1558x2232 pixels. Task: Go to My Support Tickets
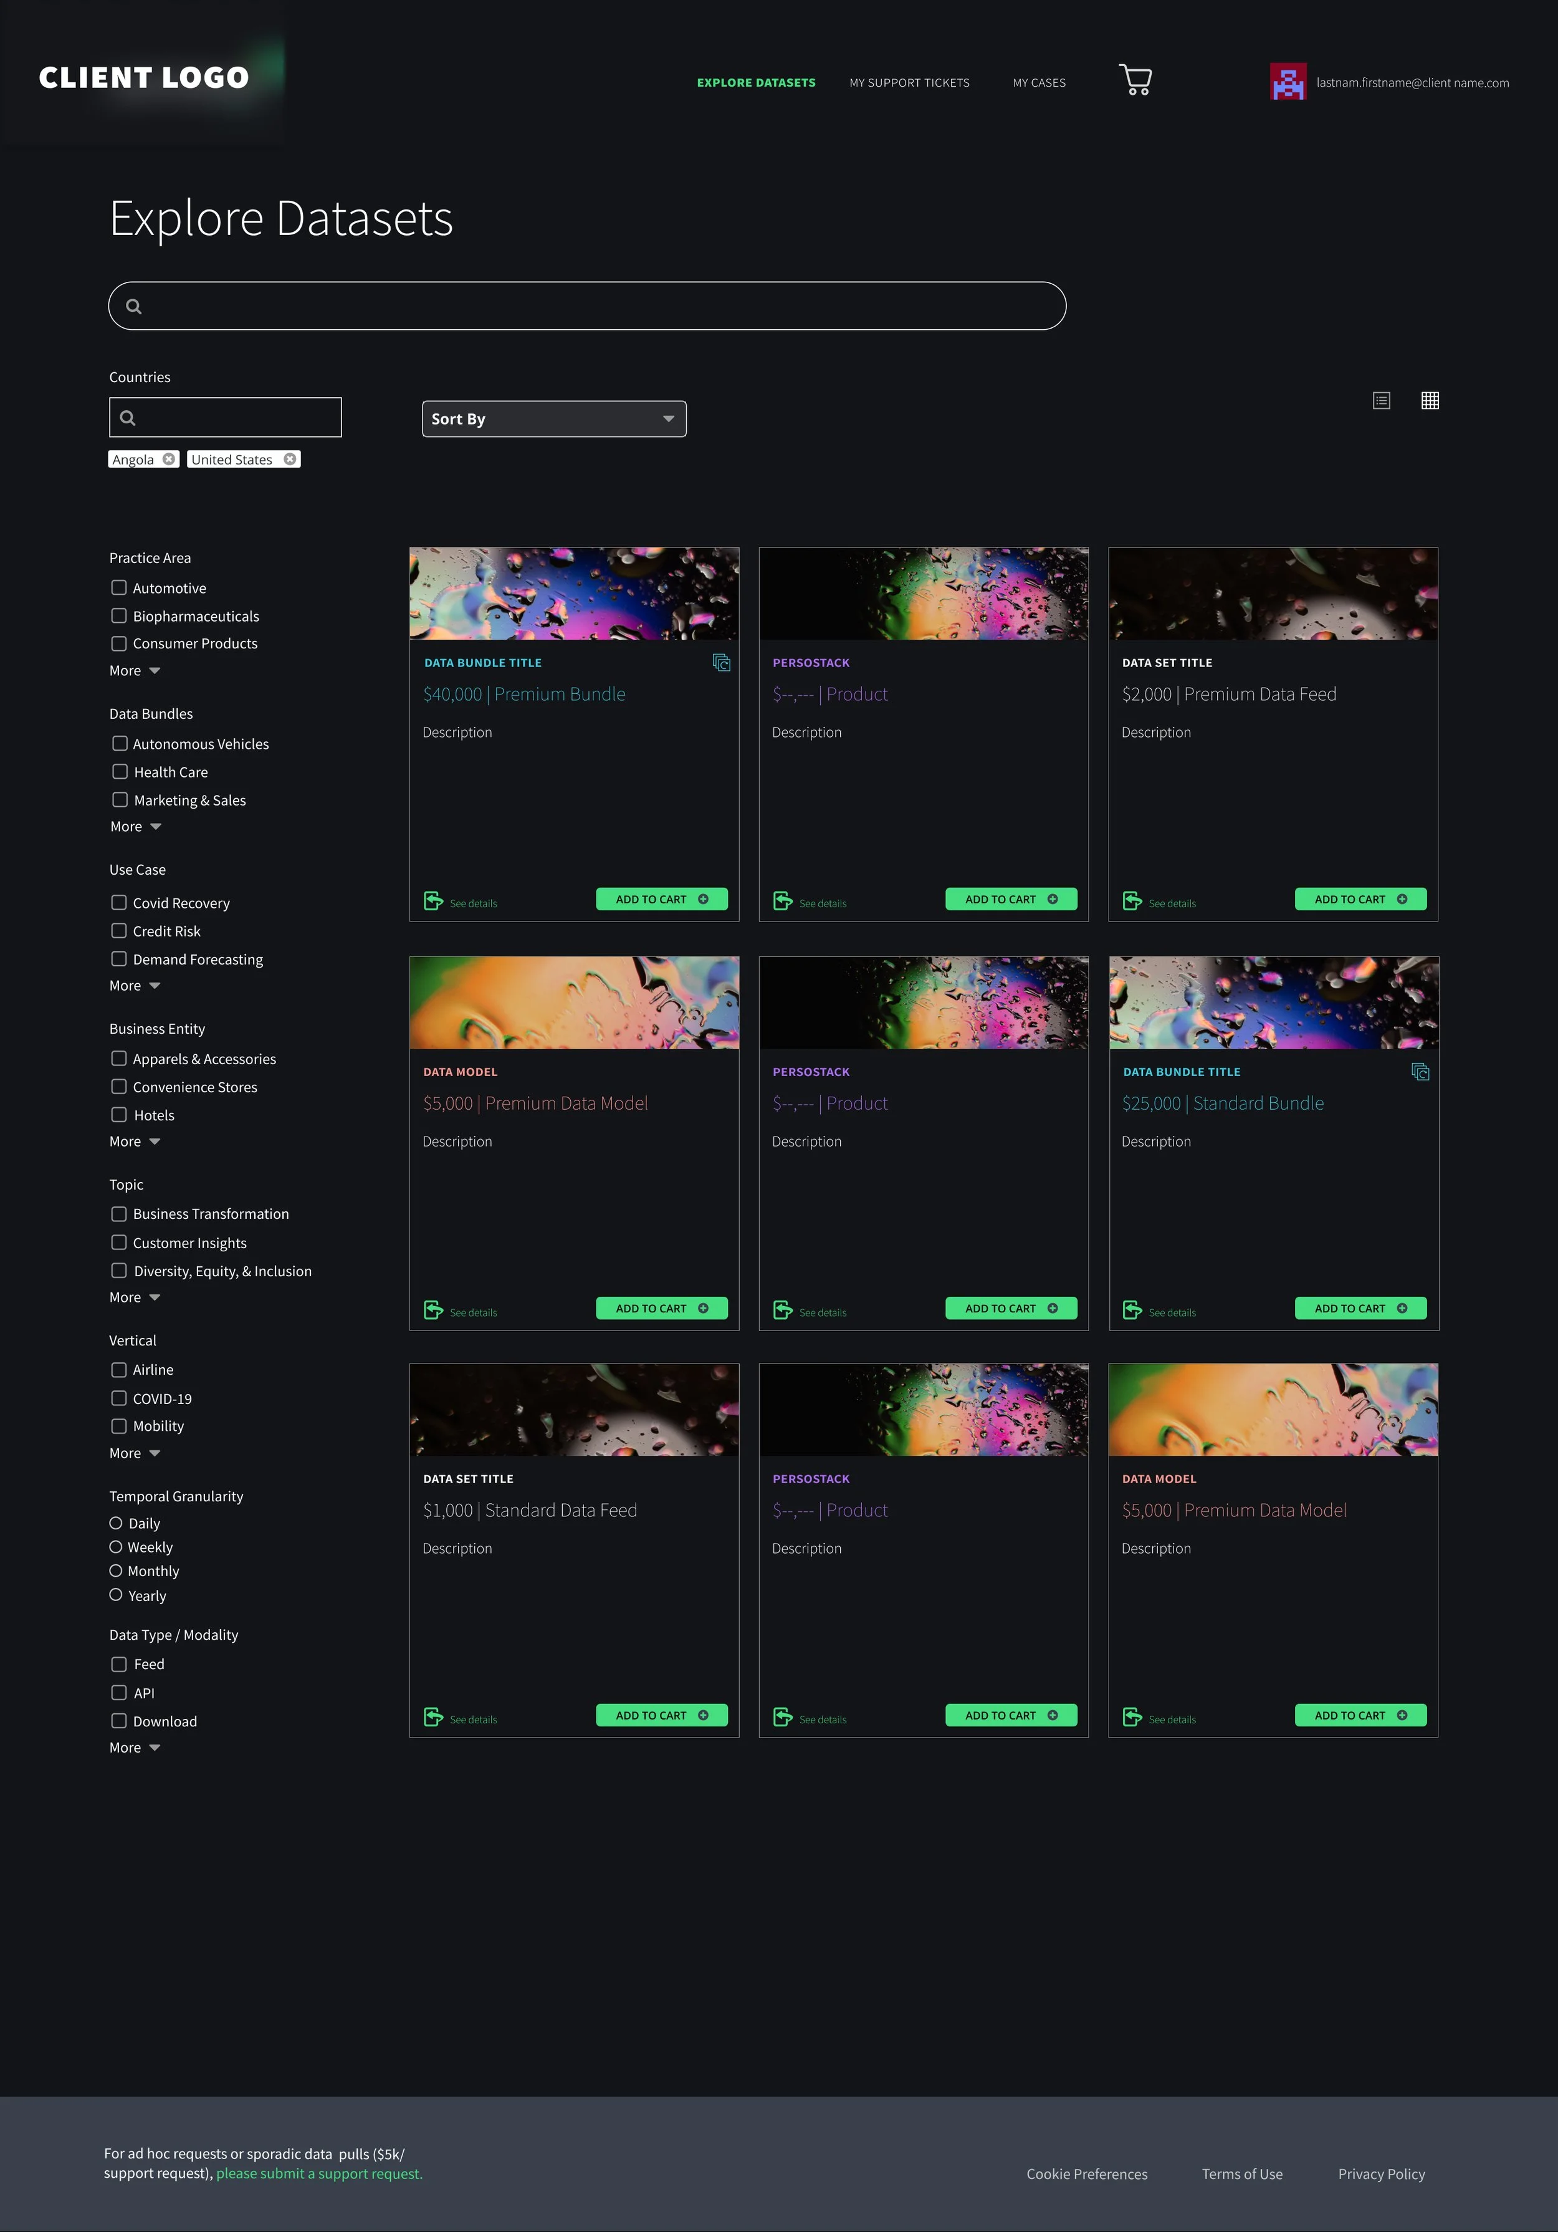[x=909, y=83]
